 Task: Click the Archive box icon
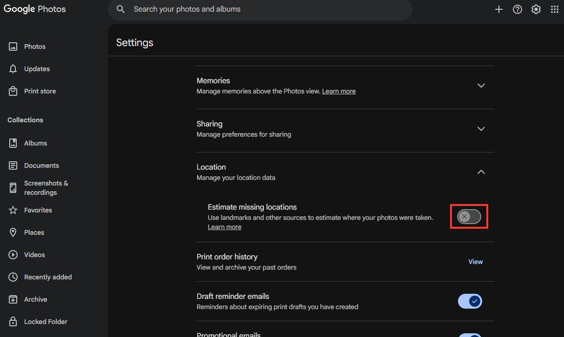click(13, 299)
